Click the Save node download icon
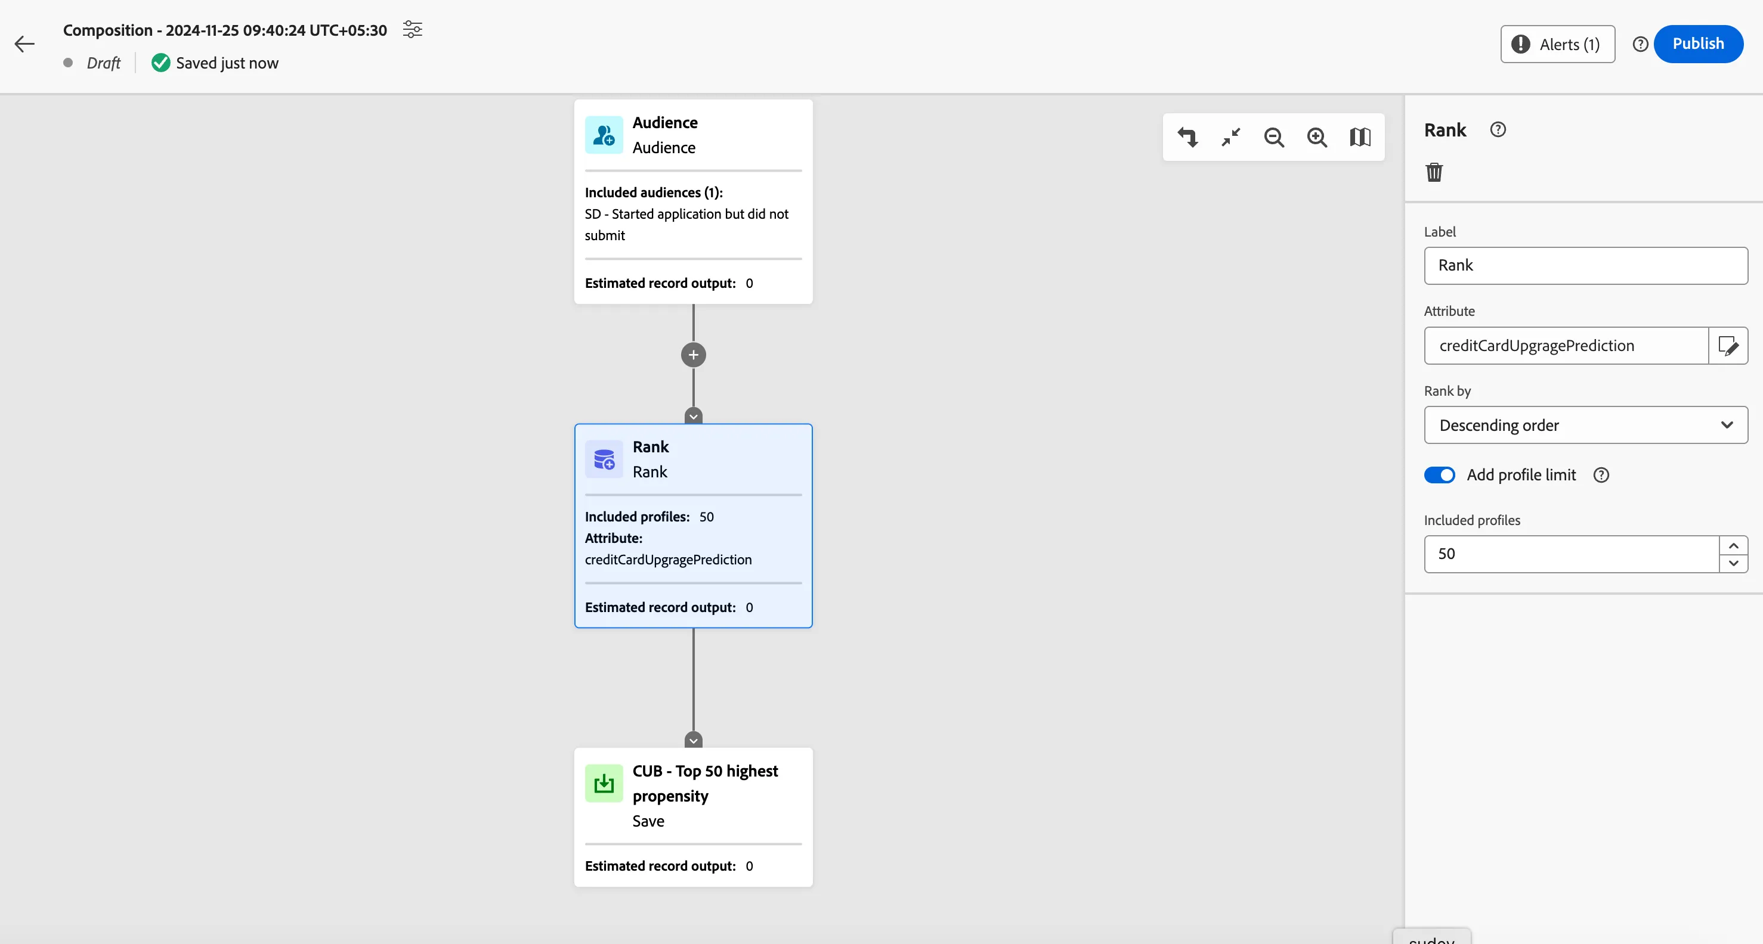Image resolution: width=1763 pixels, height=944 pixels. click(x=604, y=783)
